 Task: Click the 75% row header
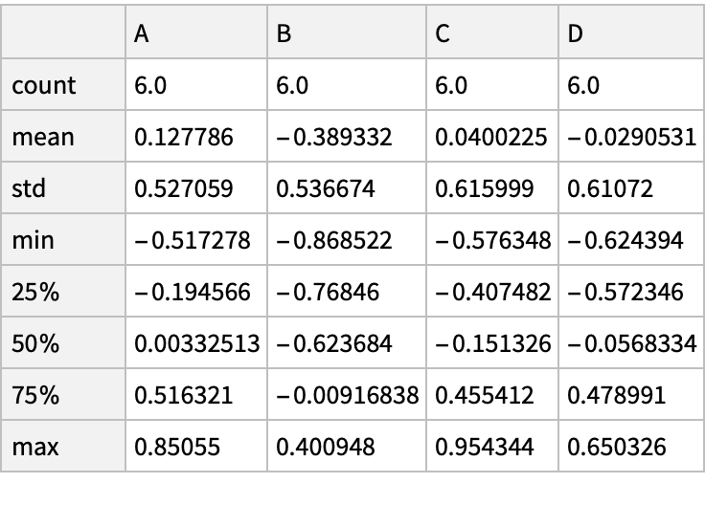point(35,395)
